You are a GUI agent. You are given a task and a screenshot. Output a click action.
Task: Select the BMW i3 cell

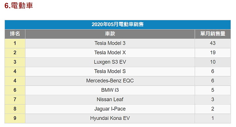click(110, 90)
